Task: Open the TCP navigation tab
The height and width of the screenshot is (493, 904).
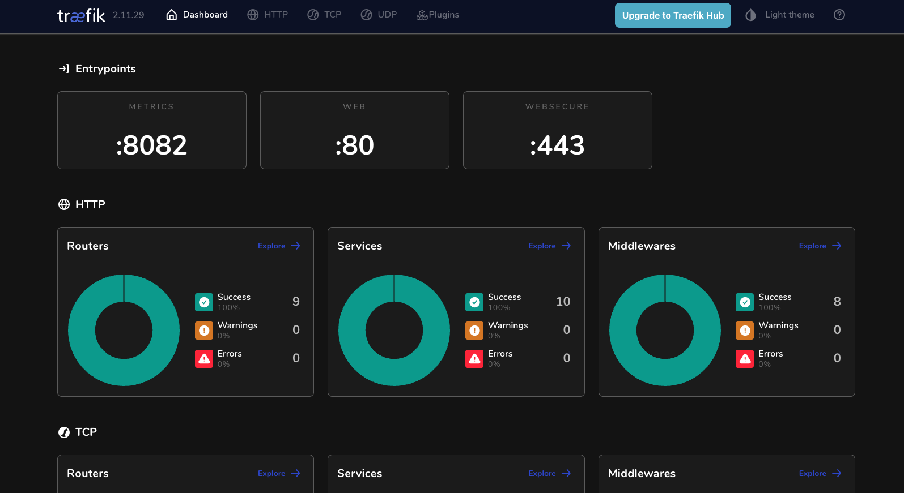Action: [x=324, y=15]
